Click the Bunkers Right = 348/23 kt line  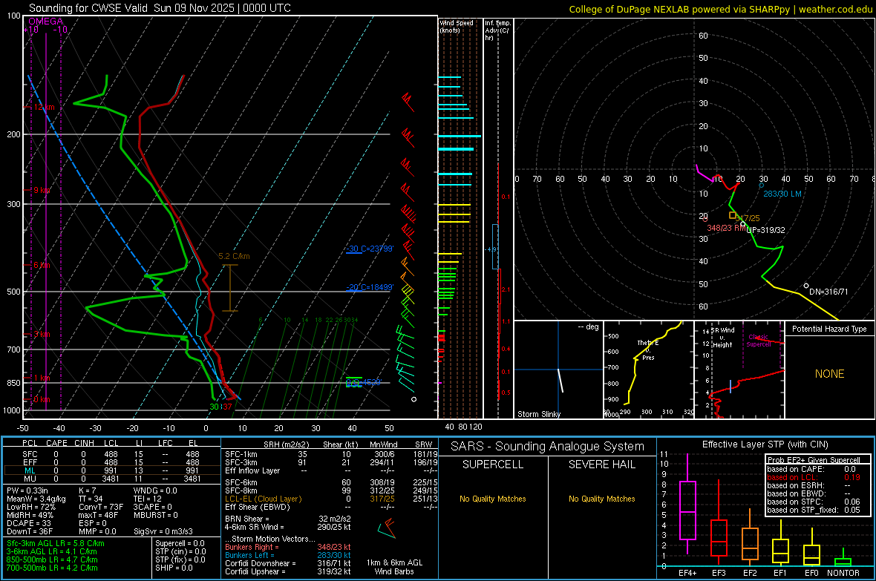click(288, 547)
